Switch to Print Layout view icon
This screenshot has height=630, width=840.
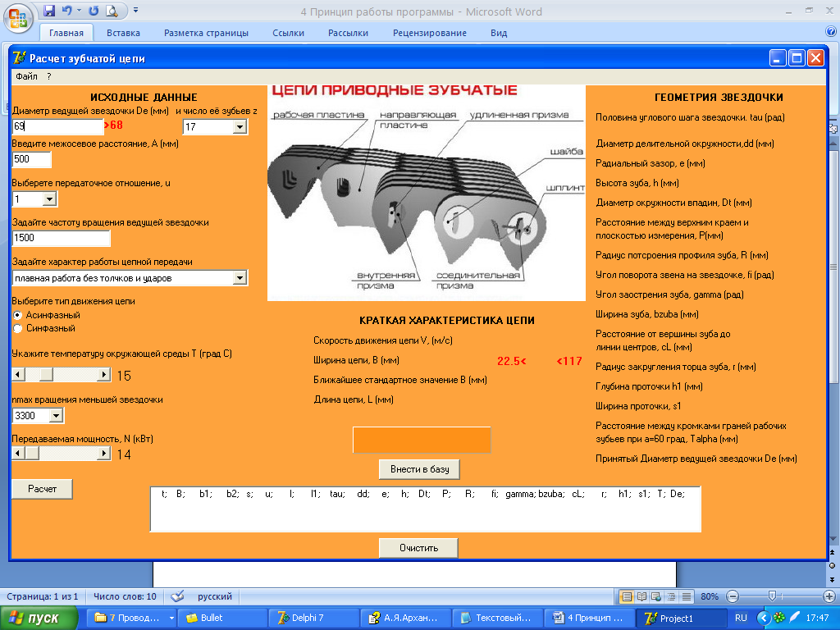tap(626, 596)
